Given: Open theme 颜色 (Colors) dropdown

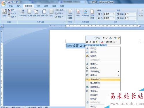Looking at the screenshot, I should (x=12, y=10).
